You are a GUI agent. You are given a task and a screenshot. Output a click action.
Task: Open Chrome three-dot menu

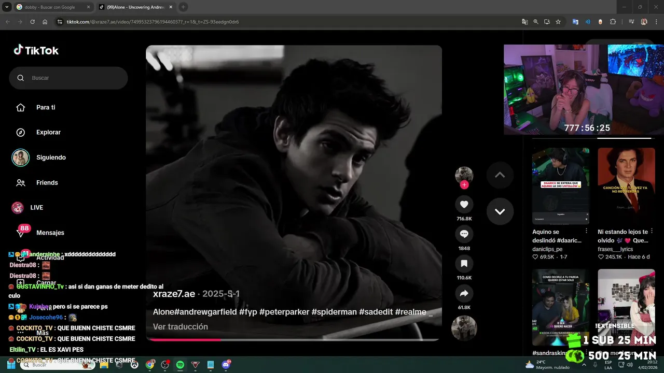(x=656, y=22)
